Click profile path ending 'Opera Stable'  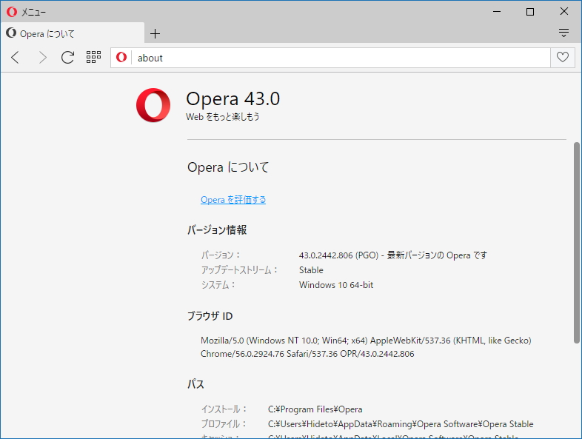tap(401, 424)
